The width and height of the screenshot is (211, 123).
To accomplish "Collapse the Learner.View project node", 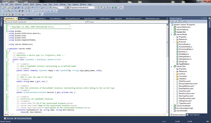I will (171, 67).
